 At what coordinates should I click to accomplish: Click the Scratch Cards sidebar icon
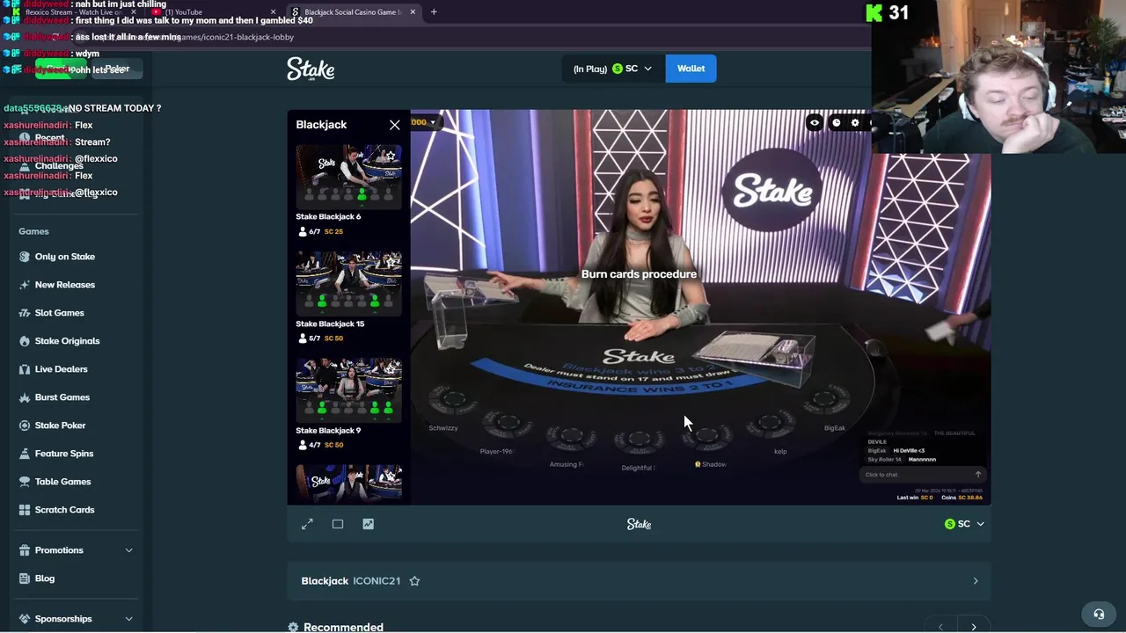(x=25, y=510)
